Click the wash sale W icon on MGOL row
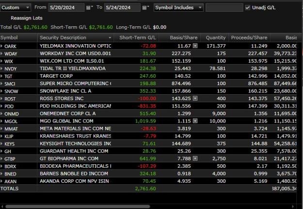Screen dimensions: 303x209 click(x=195, y=121)
